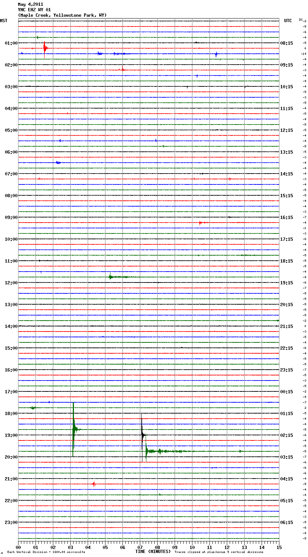The image size is (308, 557).
Task: Click the date label "May 4,2011"
Action: pyautogui.click(x=30, y=4)
